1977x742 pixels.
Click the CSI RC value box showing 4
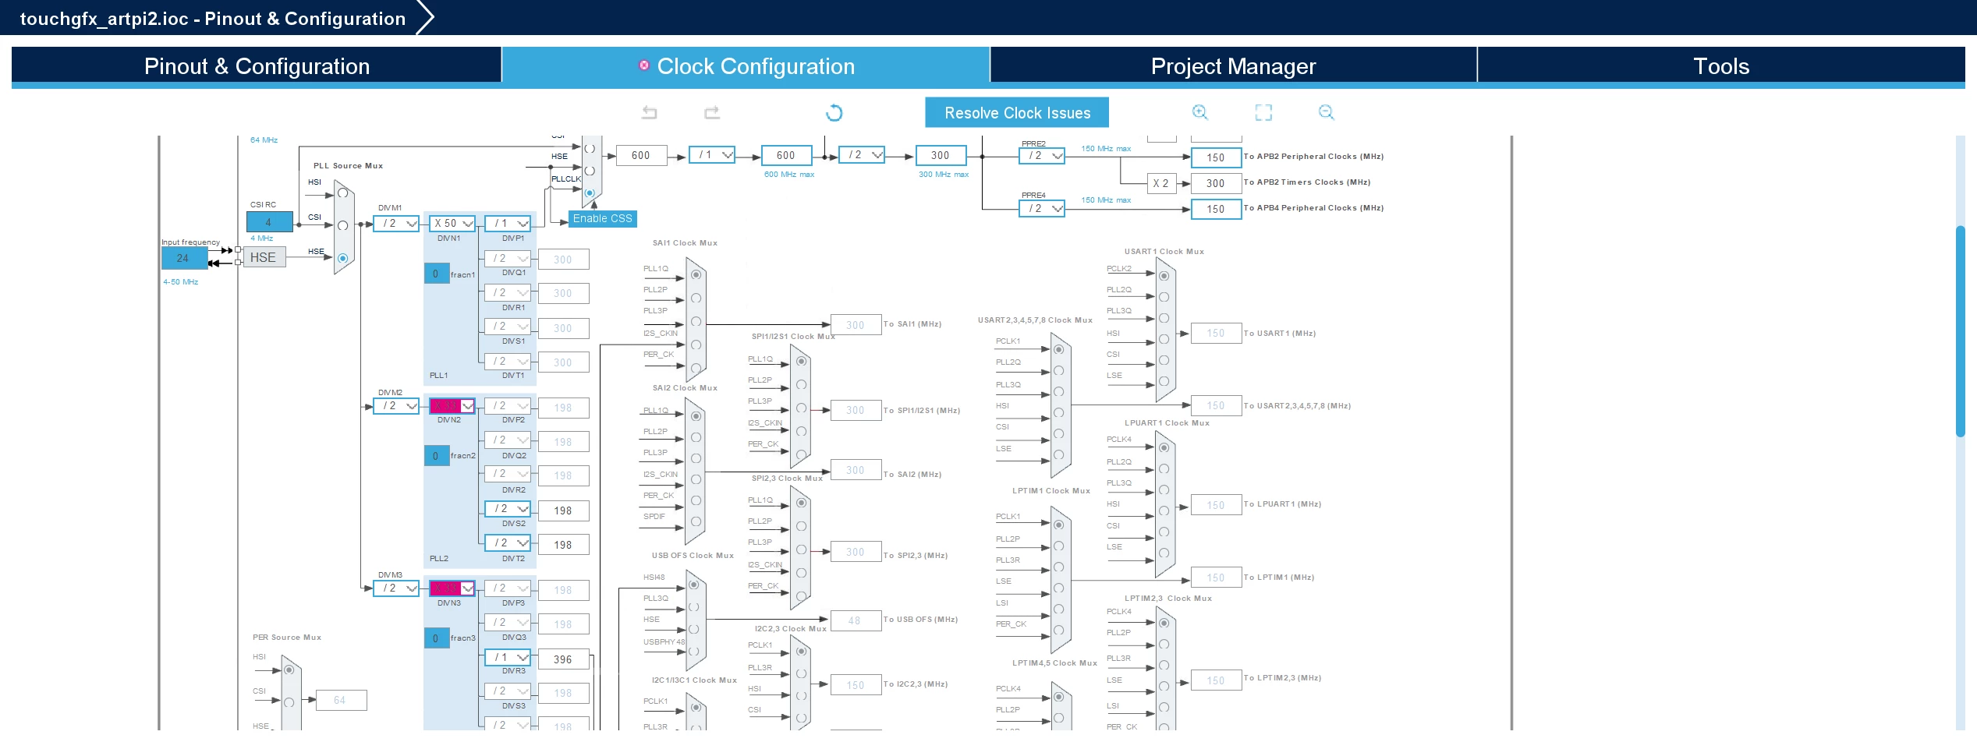[x=270, y=222]
